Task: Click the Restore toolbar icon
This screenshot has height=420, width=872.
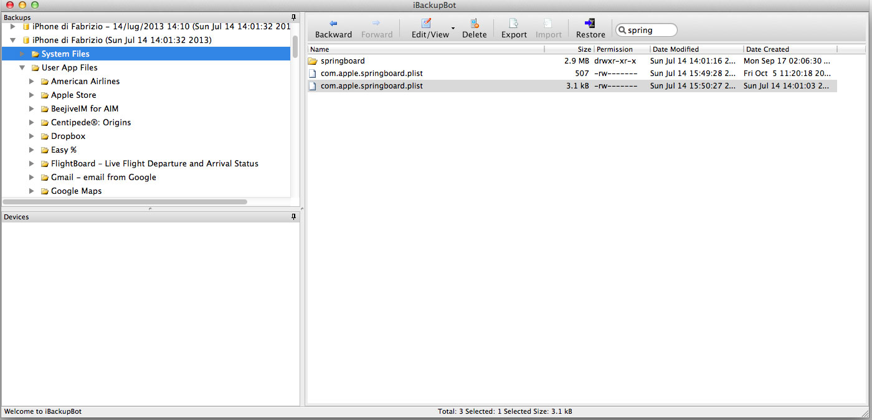Action: (590, 24)
